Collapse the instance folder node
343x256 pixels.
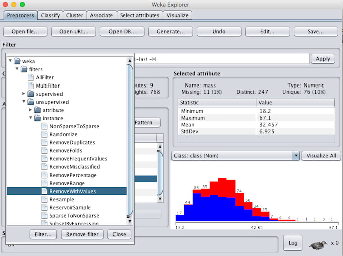[30, 118]
